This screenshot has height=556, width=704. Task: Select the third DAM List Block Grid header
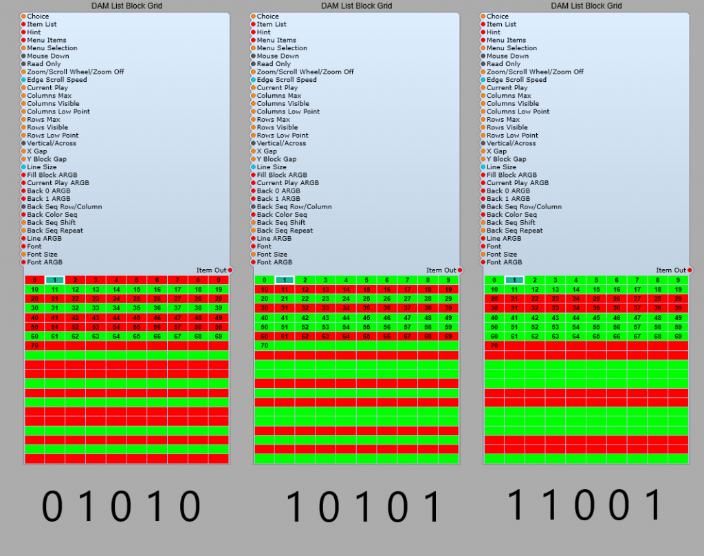(585, 6)
